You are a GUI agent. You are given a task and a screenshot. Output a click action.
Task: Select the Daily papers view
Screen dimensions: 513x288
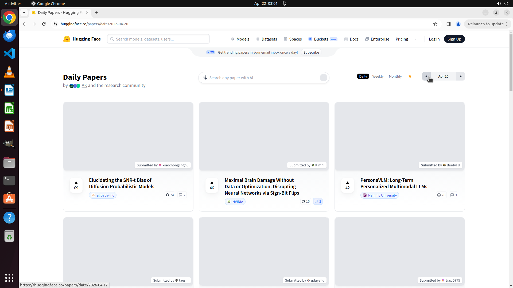pyautogui.click(x=363, y=76)
